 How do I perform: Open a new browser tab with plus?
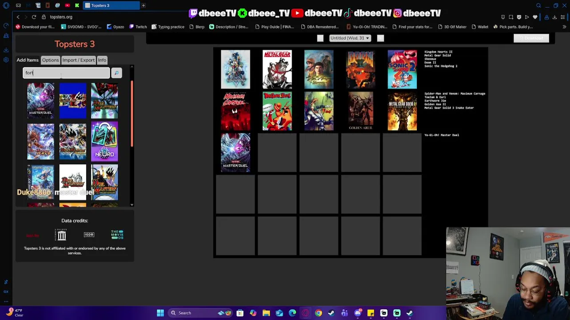pos(143,5)
